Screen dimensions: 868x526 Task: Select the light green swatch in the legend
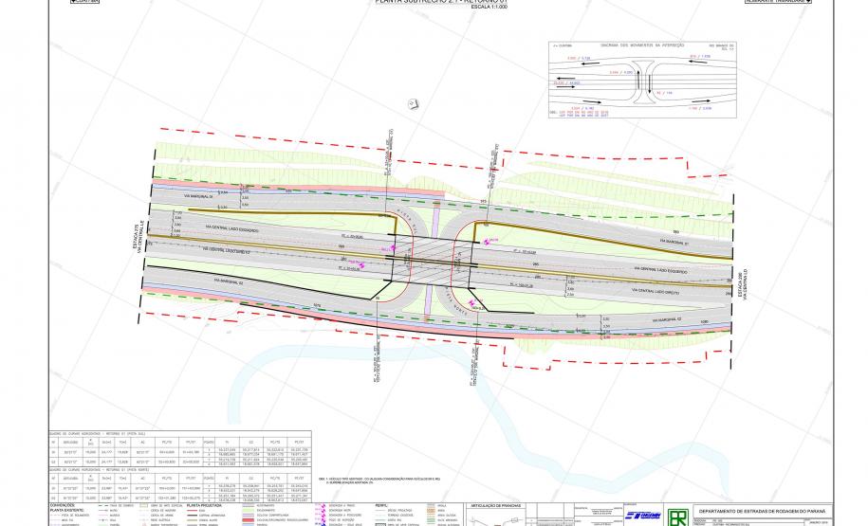(247, 511)
